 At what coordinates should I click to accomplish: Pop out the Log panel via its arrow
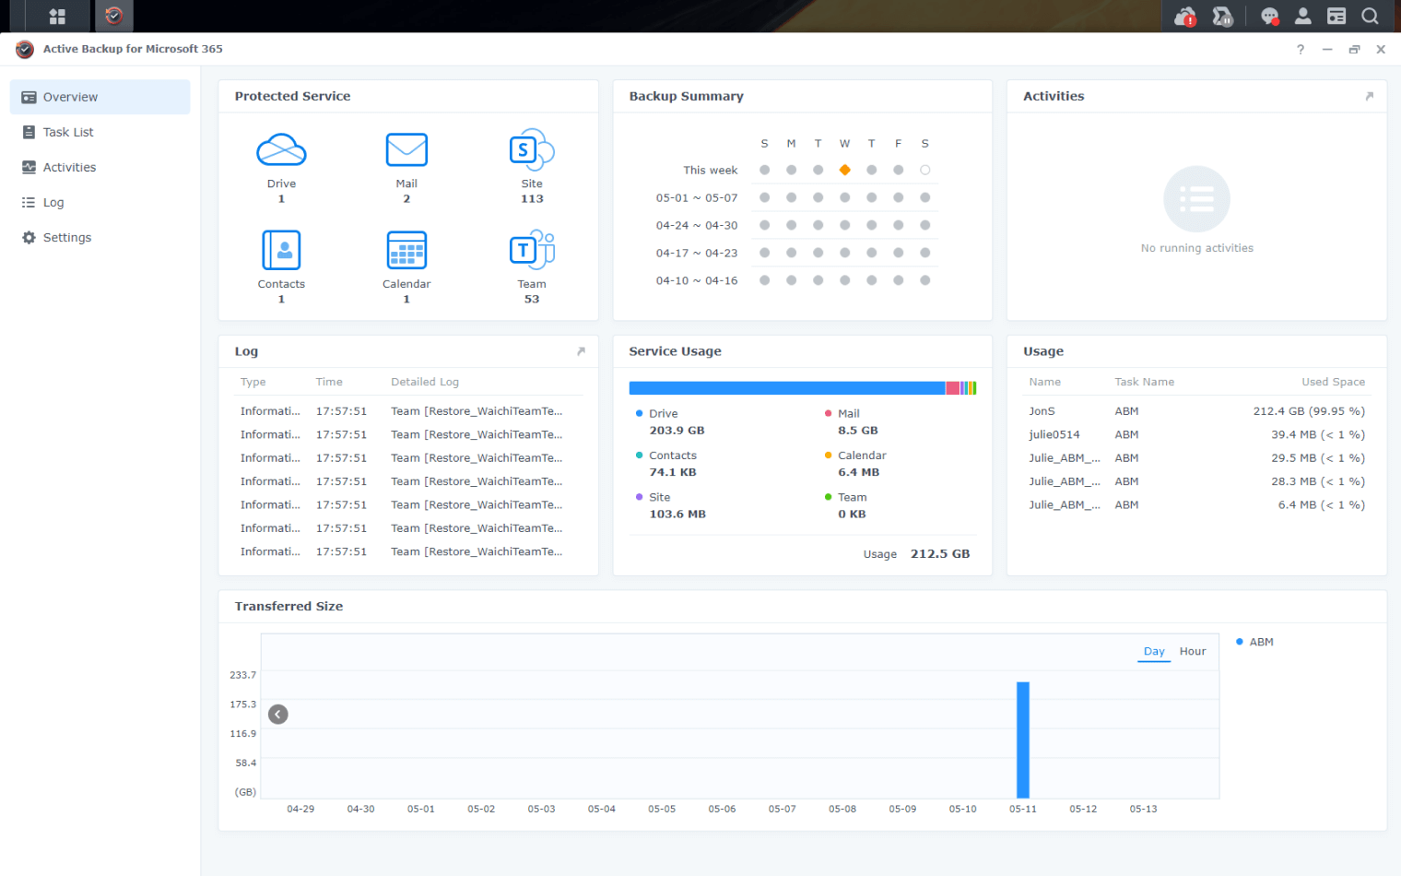[x=581, y=351]
